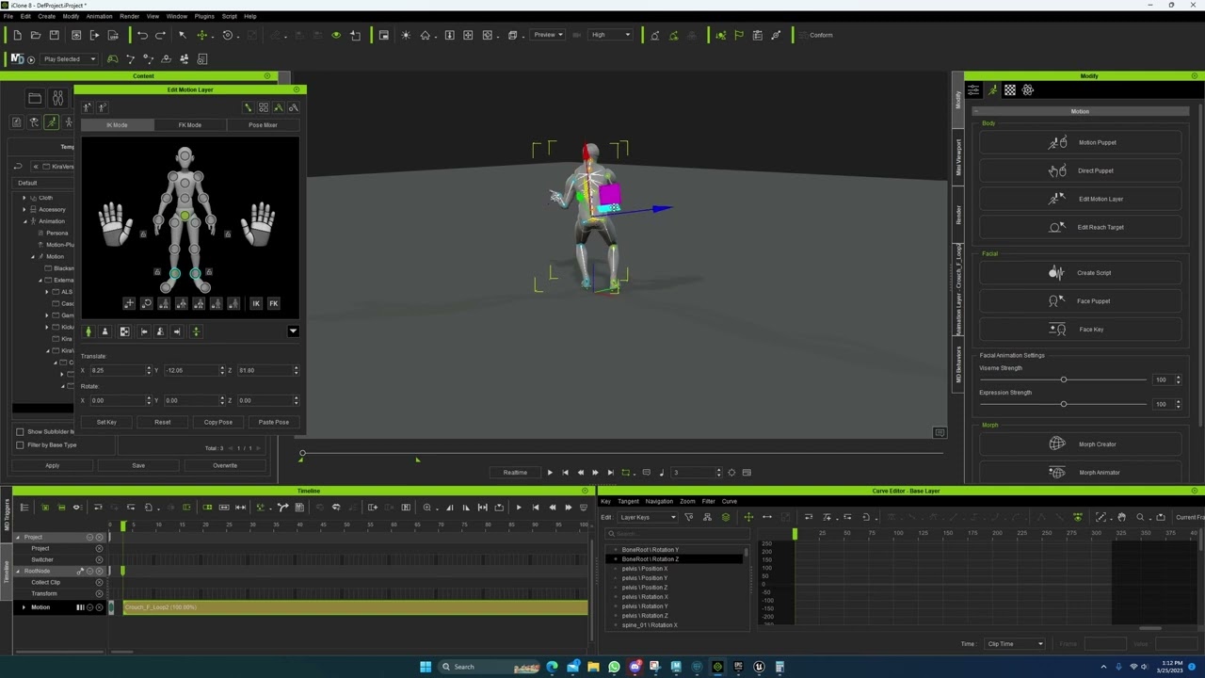The image size is (1205, 678).
Task: Click the Open project folder icon
Action: (36, 35)
